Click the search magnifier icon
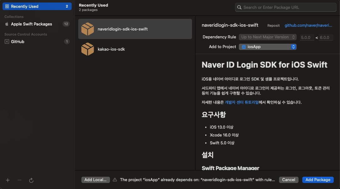340x189 pixels. click(239, 7)
